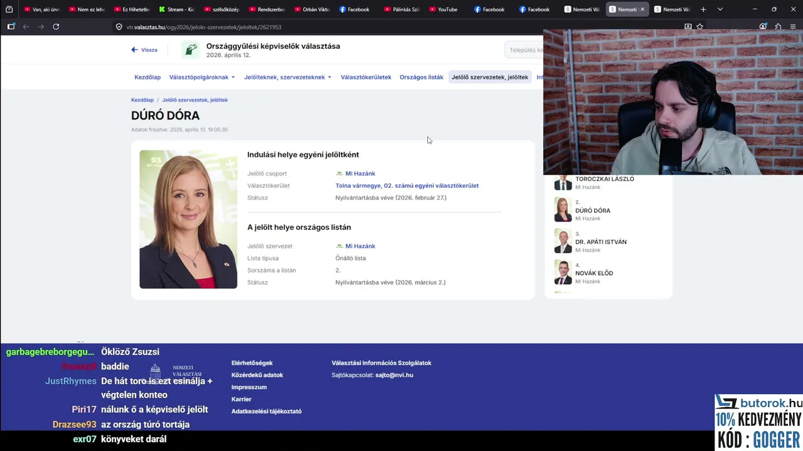Open Elérhetőségek footer link

252,363
